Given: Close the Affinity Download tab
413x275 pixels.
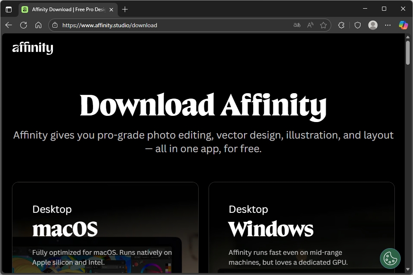Looking at the screenshot, I should point(112,9).
